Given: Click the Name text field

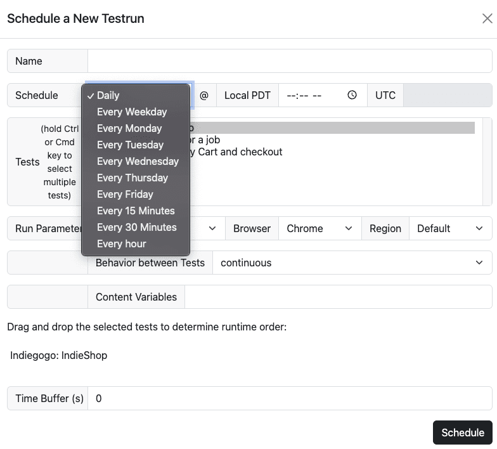Looking at the screenshot, I should point(290,61).
